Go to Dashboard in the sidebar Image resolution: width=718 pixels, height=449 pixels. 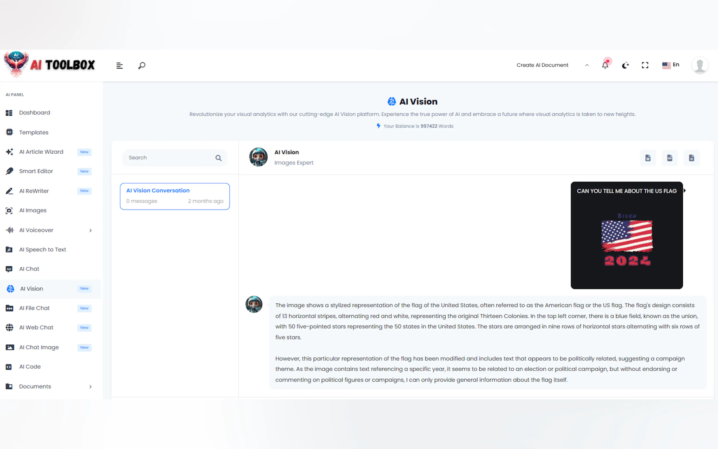click(x=34, y=113)
